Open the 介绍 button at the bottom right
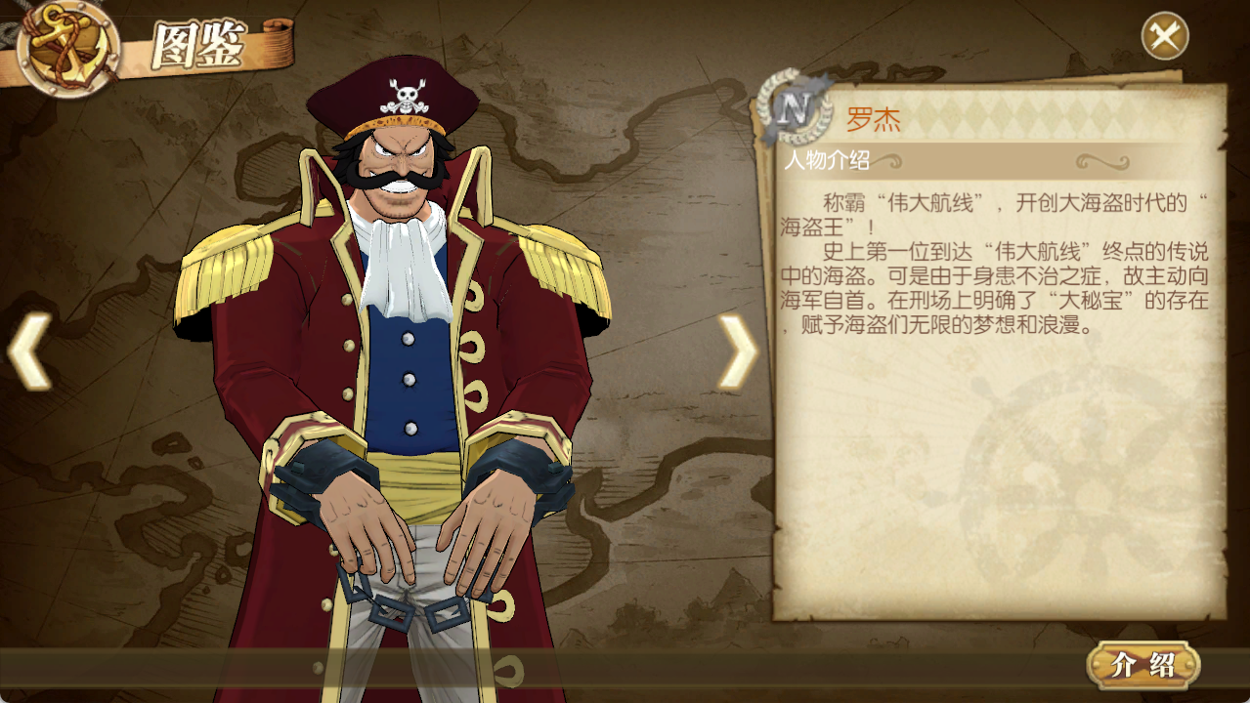This screenshot has width=1250, height=703. click(x=1143, y=666)
